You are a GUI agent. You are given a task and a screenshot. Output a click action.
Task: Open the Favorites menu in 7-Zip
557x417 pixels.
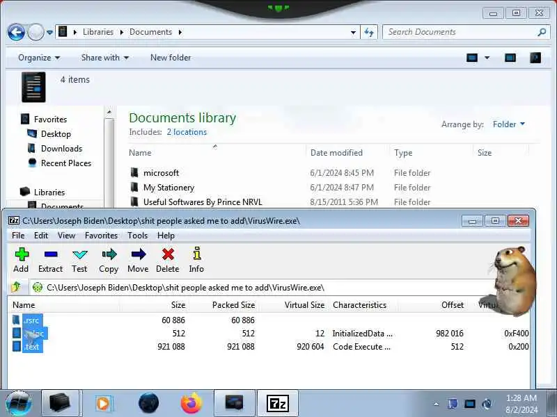101,236
